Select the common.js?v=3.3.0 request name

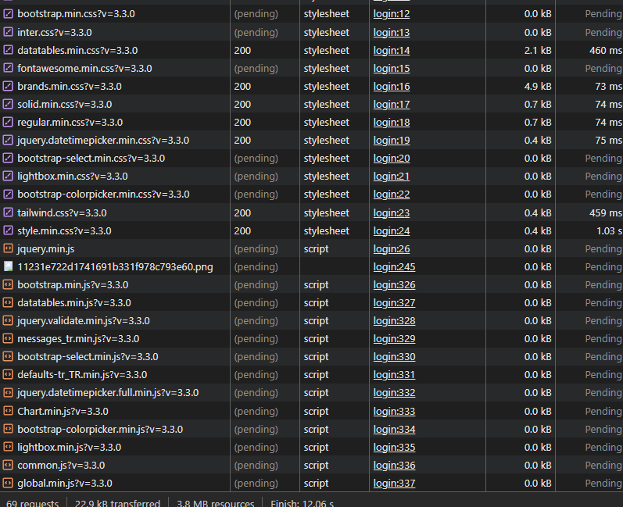(x=61, y=466)
